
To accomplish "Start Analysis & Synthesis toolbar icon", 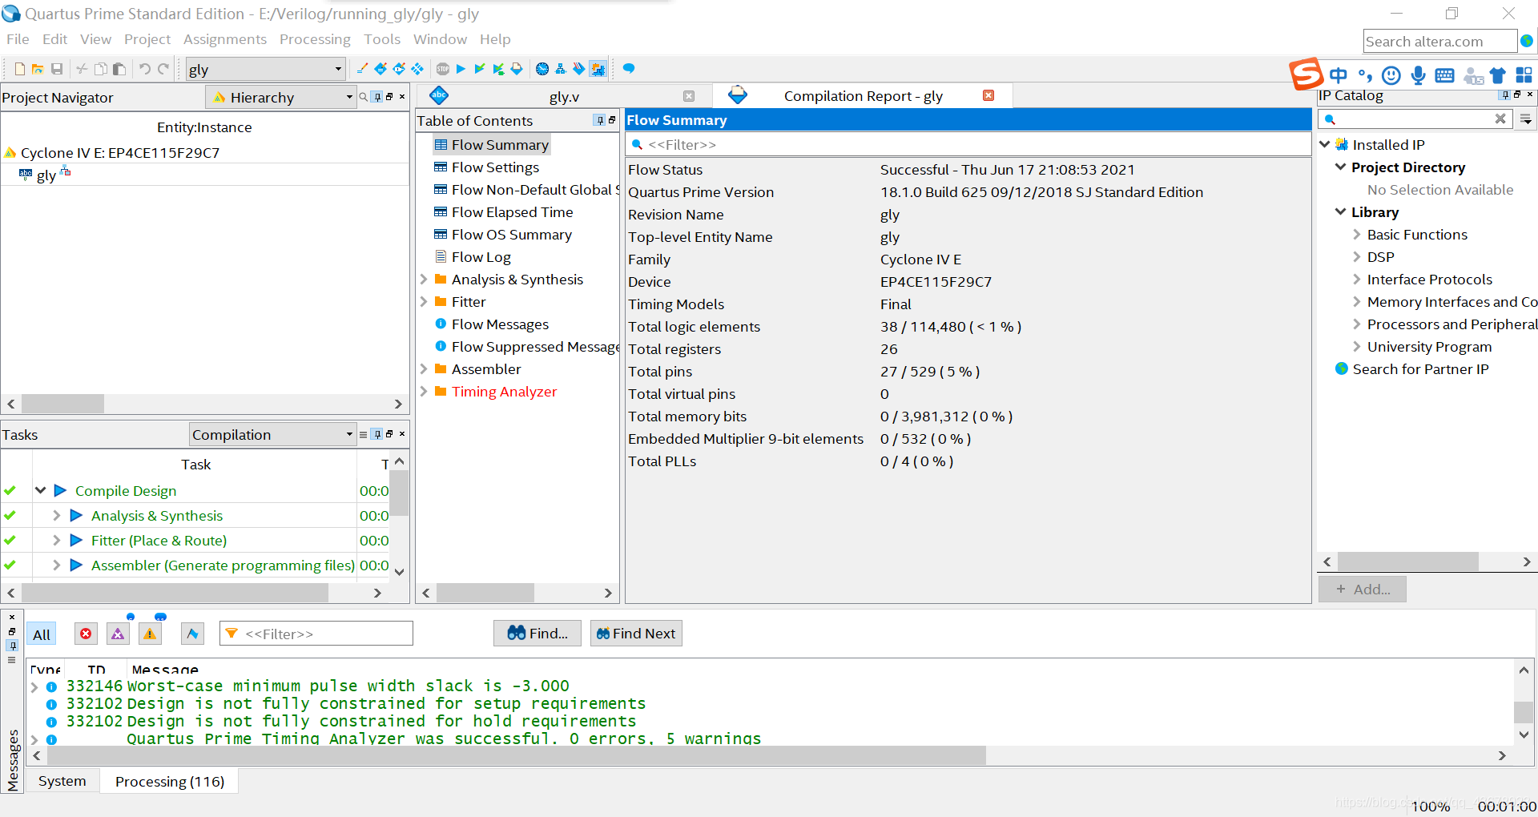I will 479,69.
